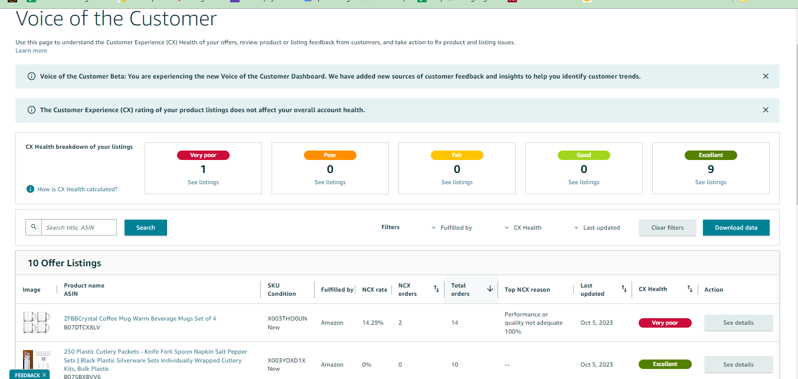Click the Top NCX reason column header

(527, 289)
